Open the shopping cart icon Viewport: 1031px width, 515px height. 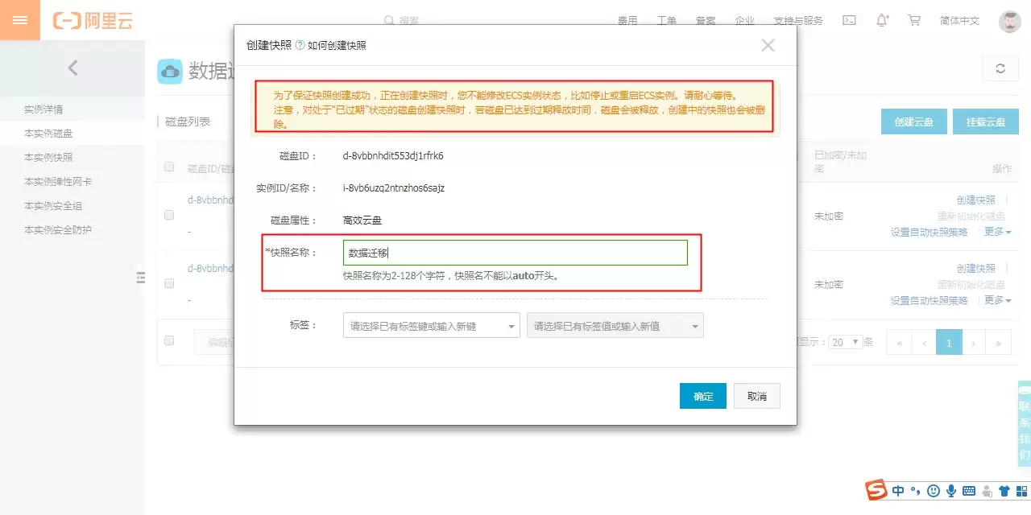click(x=914, y=21)
